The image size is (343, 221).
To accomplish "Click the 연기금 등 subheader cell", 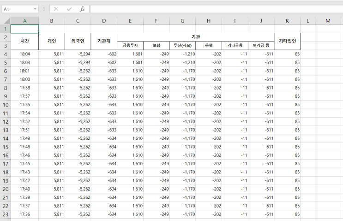I will 261,46.
